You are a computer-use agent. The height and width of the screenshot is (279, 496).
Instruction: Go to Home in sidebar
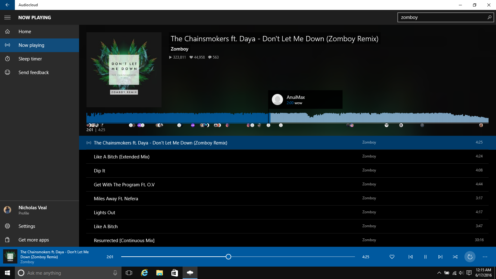click(39, 32)
